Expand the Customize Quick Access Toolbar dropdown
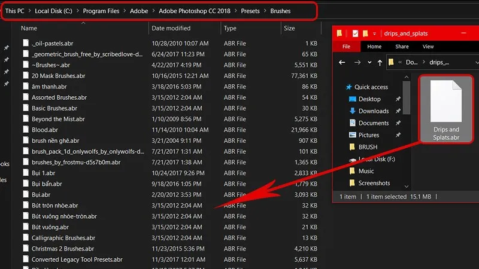This screenshot has height=269, width=479. click(374, 33)
